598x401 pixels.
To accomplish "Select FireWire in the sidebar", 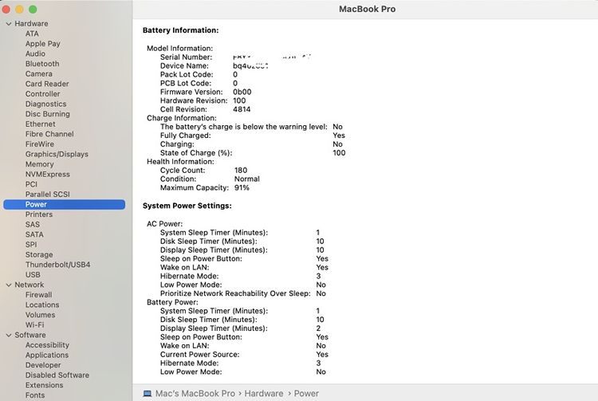I will click(40, 144).
